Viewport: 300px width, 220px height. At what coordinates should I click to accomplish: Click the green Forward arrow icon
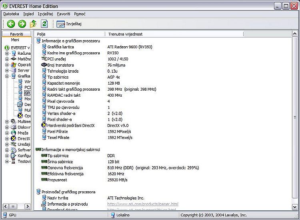click(22, 24)
